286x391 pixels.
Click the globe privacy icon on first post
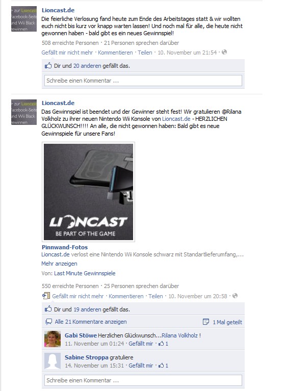tap(224, 52)
